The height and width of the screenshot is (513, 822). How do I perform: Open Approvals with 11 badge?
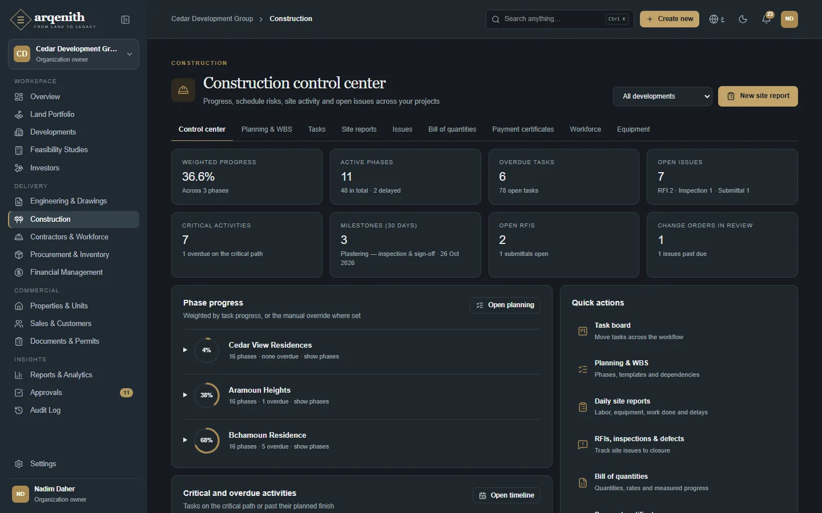coord(74,393)
